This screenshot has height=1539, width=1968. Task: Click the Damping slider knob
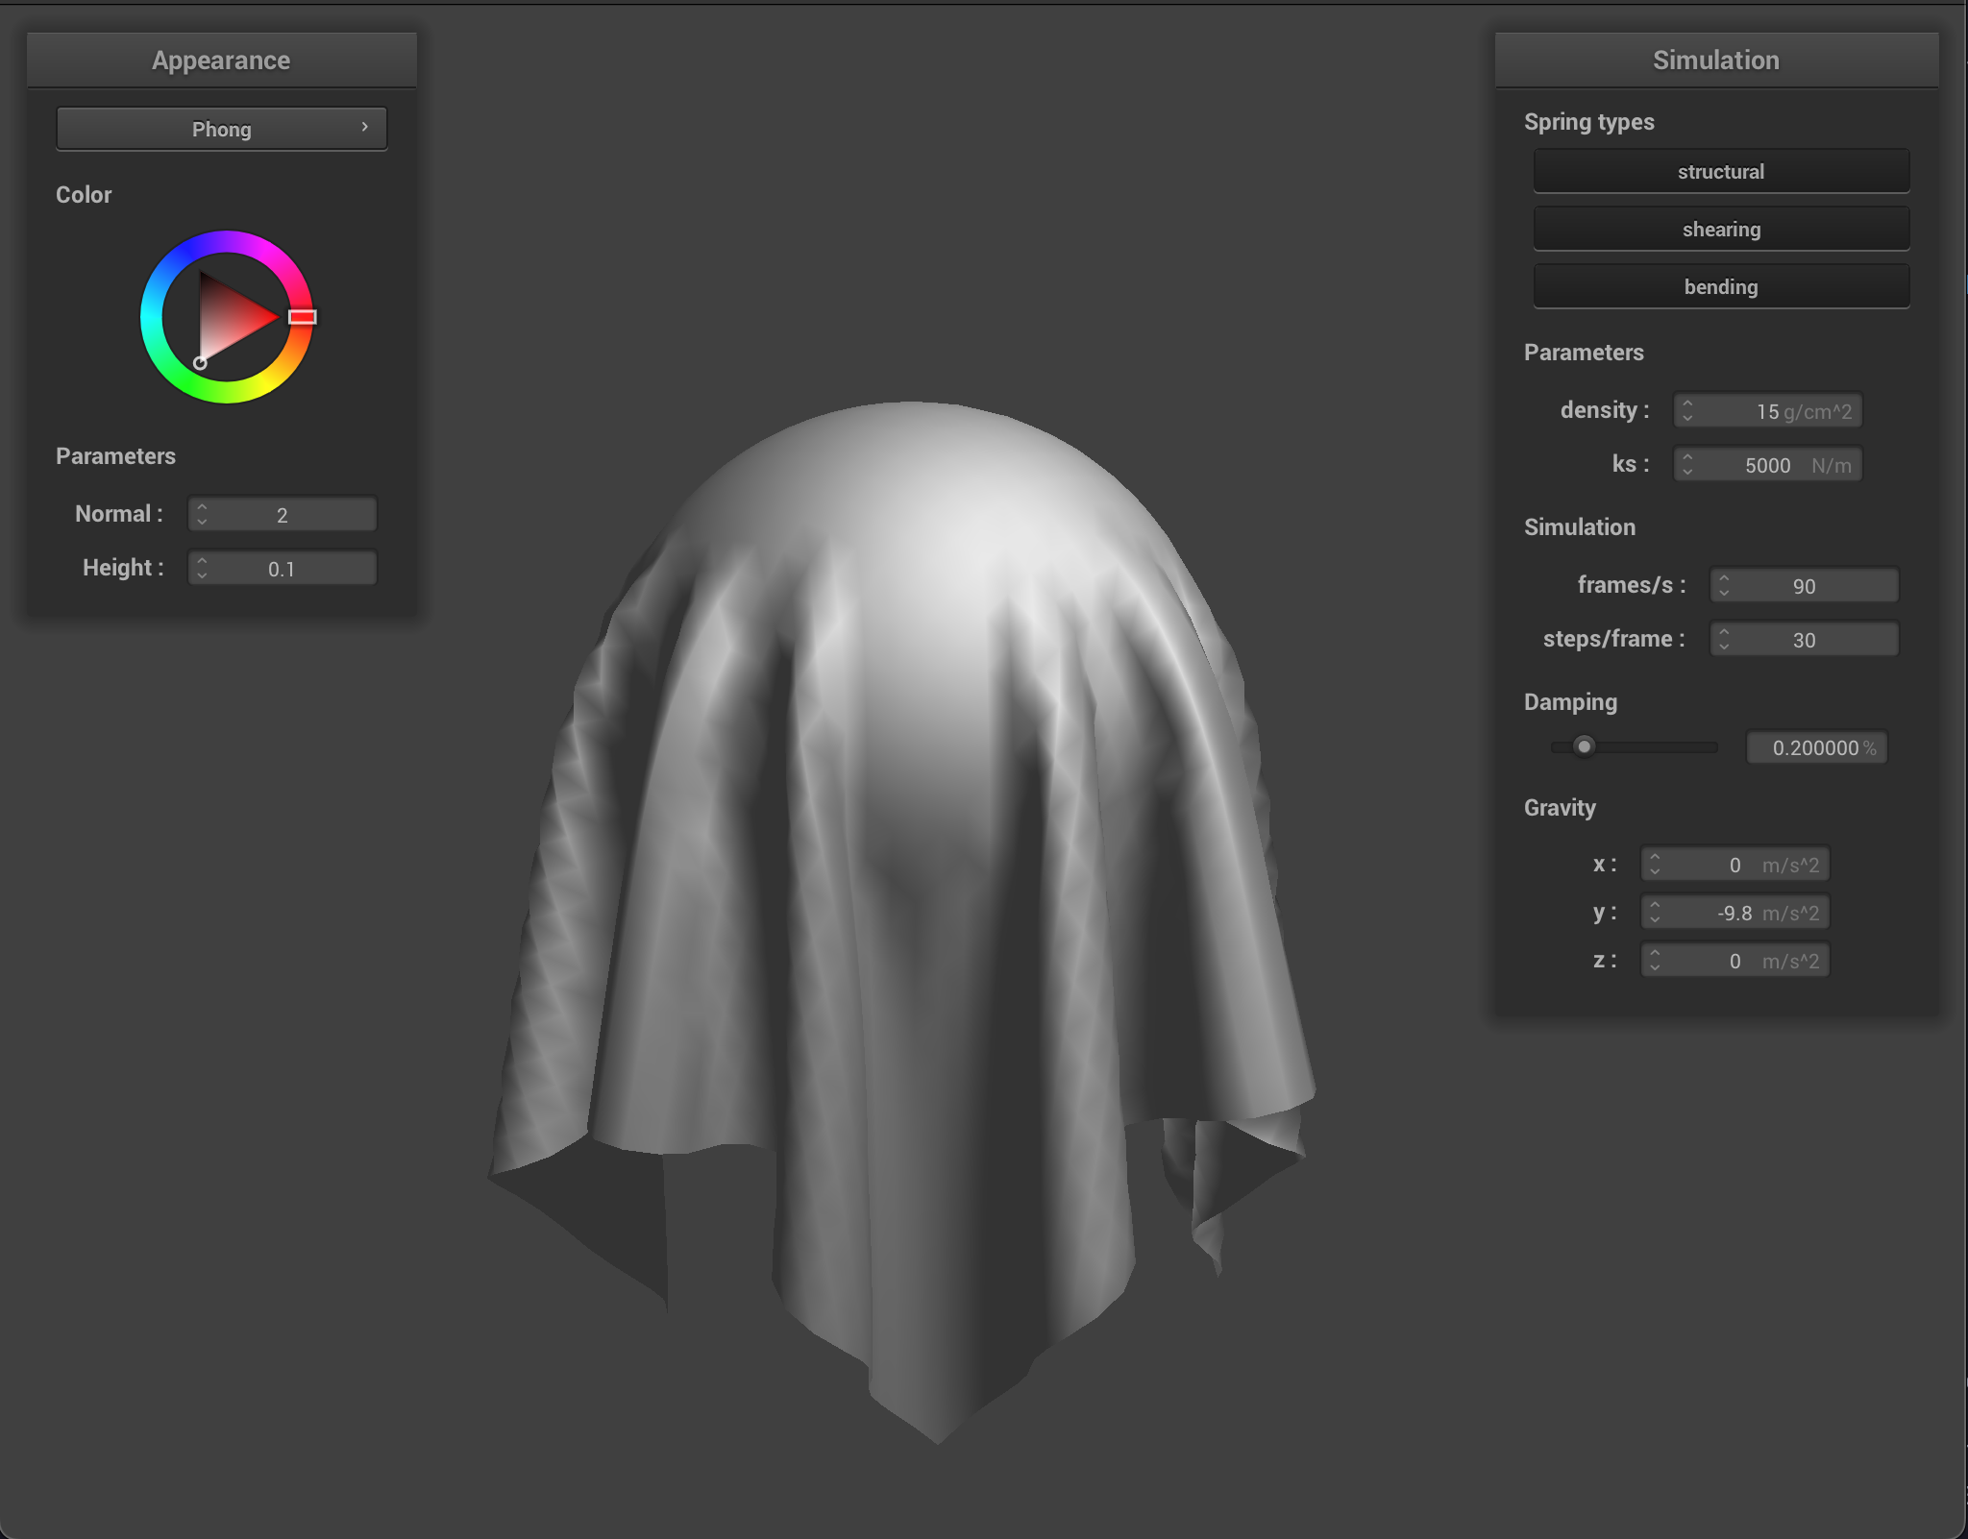pos(1584,746)
